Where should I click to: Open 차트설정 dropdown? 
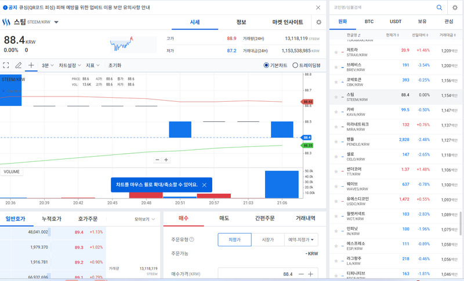(70, 65)
